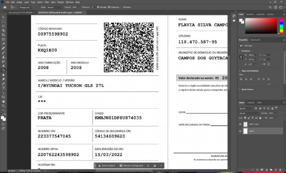Screen dimensions: 286x173
Task: Select the Dodge tool
Action: [x=3, y=79]
